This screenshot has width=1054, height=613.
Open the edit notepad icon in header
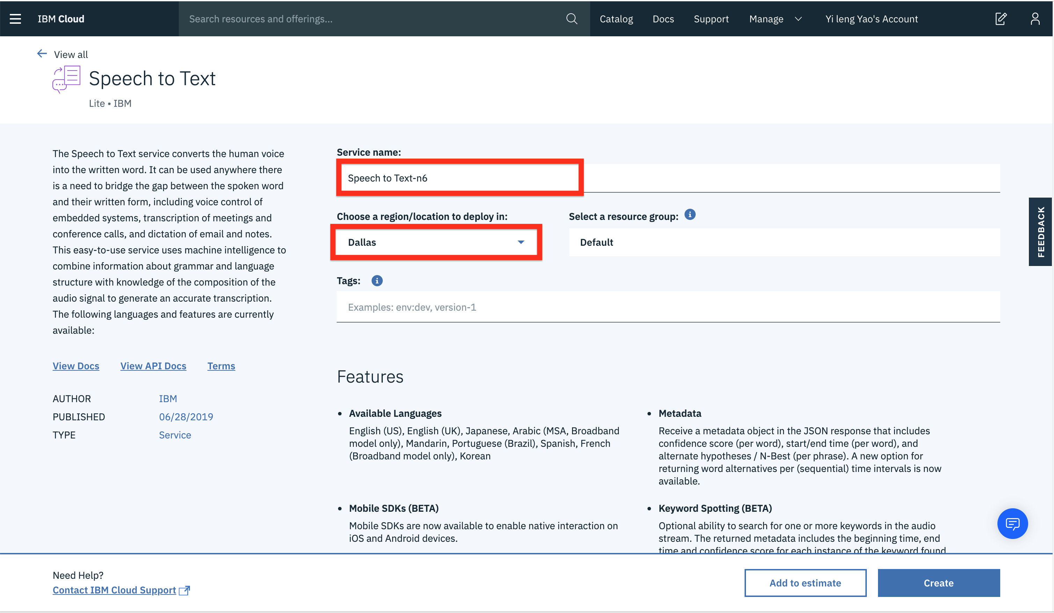(x=1001, y=19)
